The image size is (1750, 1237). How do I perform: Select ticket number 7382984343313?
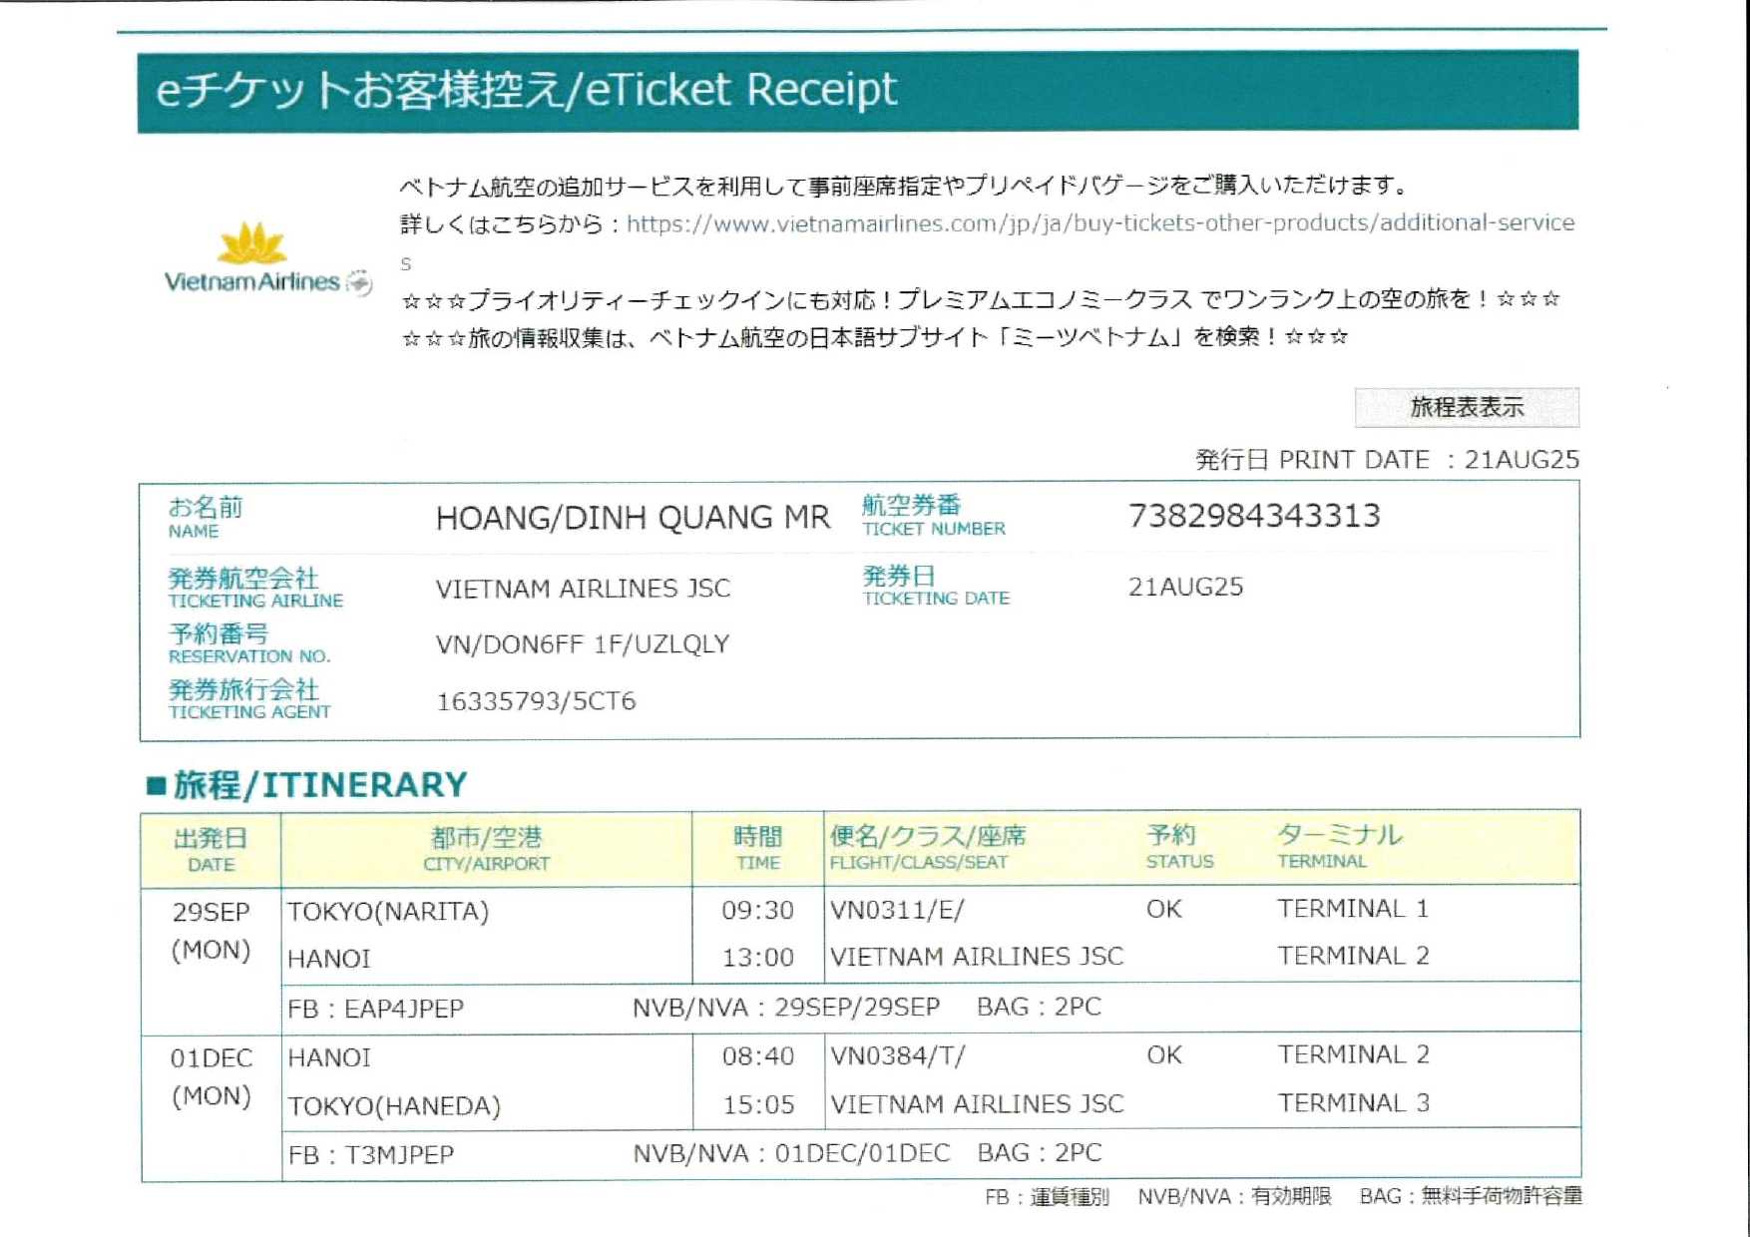(x=1253, y=516)
